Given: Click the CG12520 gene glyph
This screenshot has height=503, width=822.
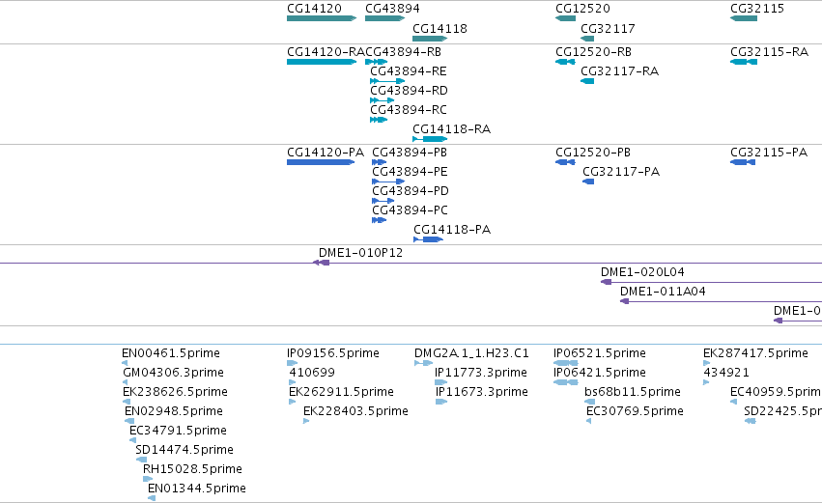Looking at the screenshot, I should click(x=566, y=18).
